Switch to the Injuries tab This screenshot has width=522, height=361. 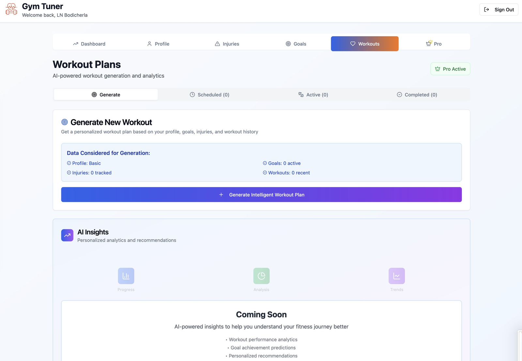point(227,44)
